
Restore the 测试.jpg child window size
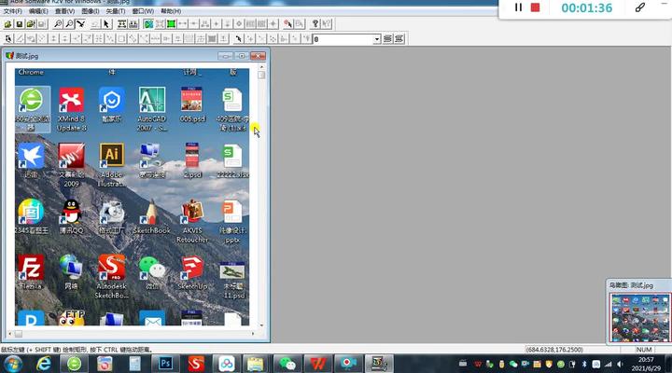click(x=242, y=56)
